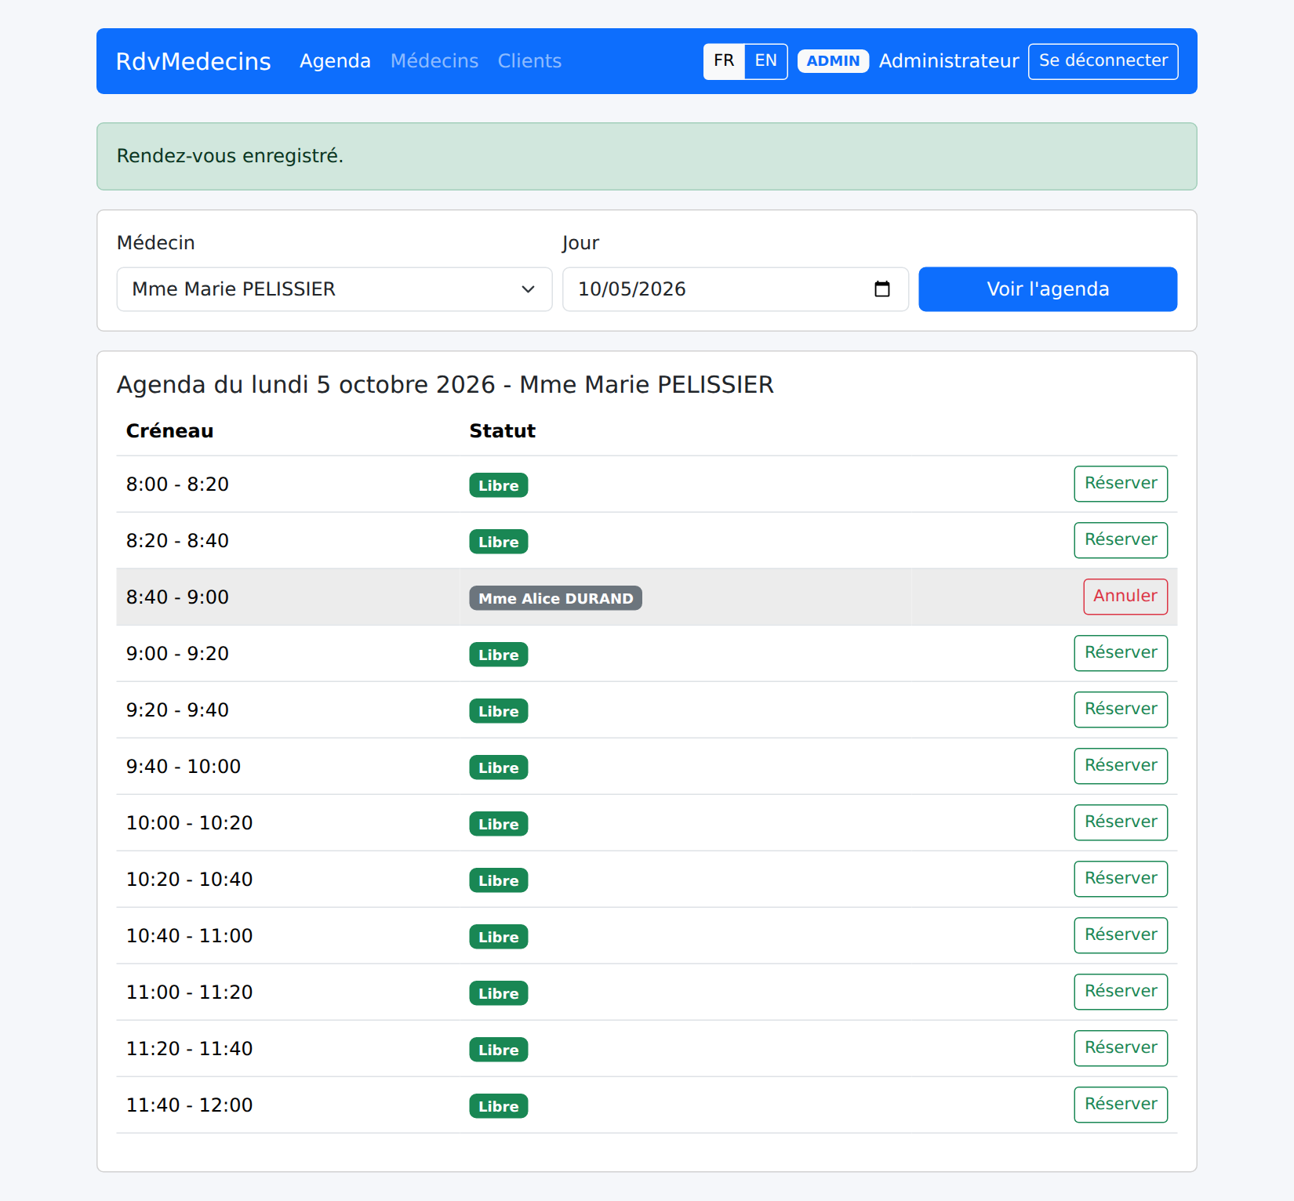Reserve the 11:00 - 11:20 slot
The width and height of the screenshot is (1294, 1201).
tap(1121, 992)
